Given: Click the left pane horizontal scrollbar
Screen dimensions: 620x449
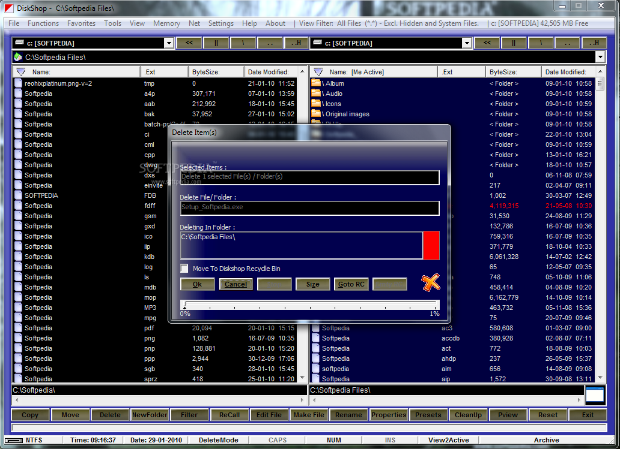Looking at the screenshot, I should (x=159, y=400).
